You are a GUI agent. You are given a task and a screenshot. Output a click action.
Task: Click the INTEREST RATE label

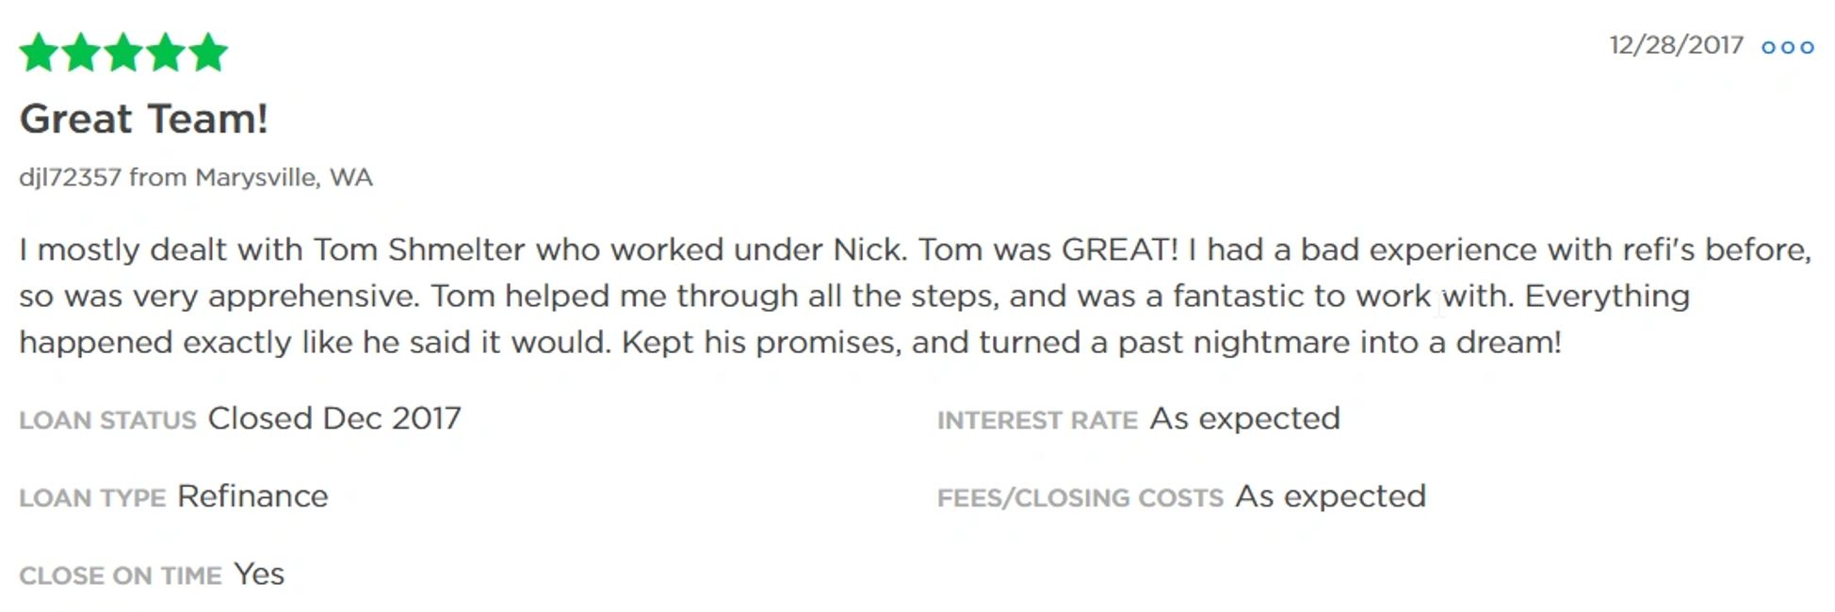[x=1037, y=420]
